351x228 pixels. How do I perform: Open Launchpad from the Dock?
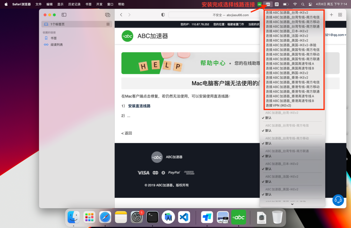(x=89, y=217)
